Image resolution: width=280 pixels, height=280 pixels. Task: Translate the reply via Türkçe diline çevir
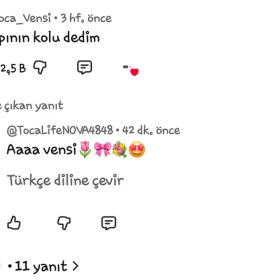click(65, 180)
